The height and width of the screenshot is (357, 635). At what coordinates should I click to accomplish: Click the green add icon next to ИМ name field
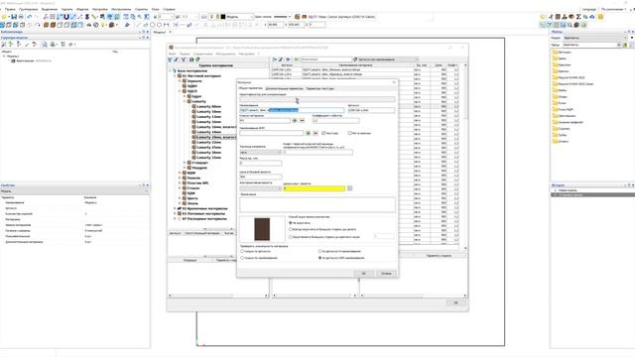pos(309,133)
